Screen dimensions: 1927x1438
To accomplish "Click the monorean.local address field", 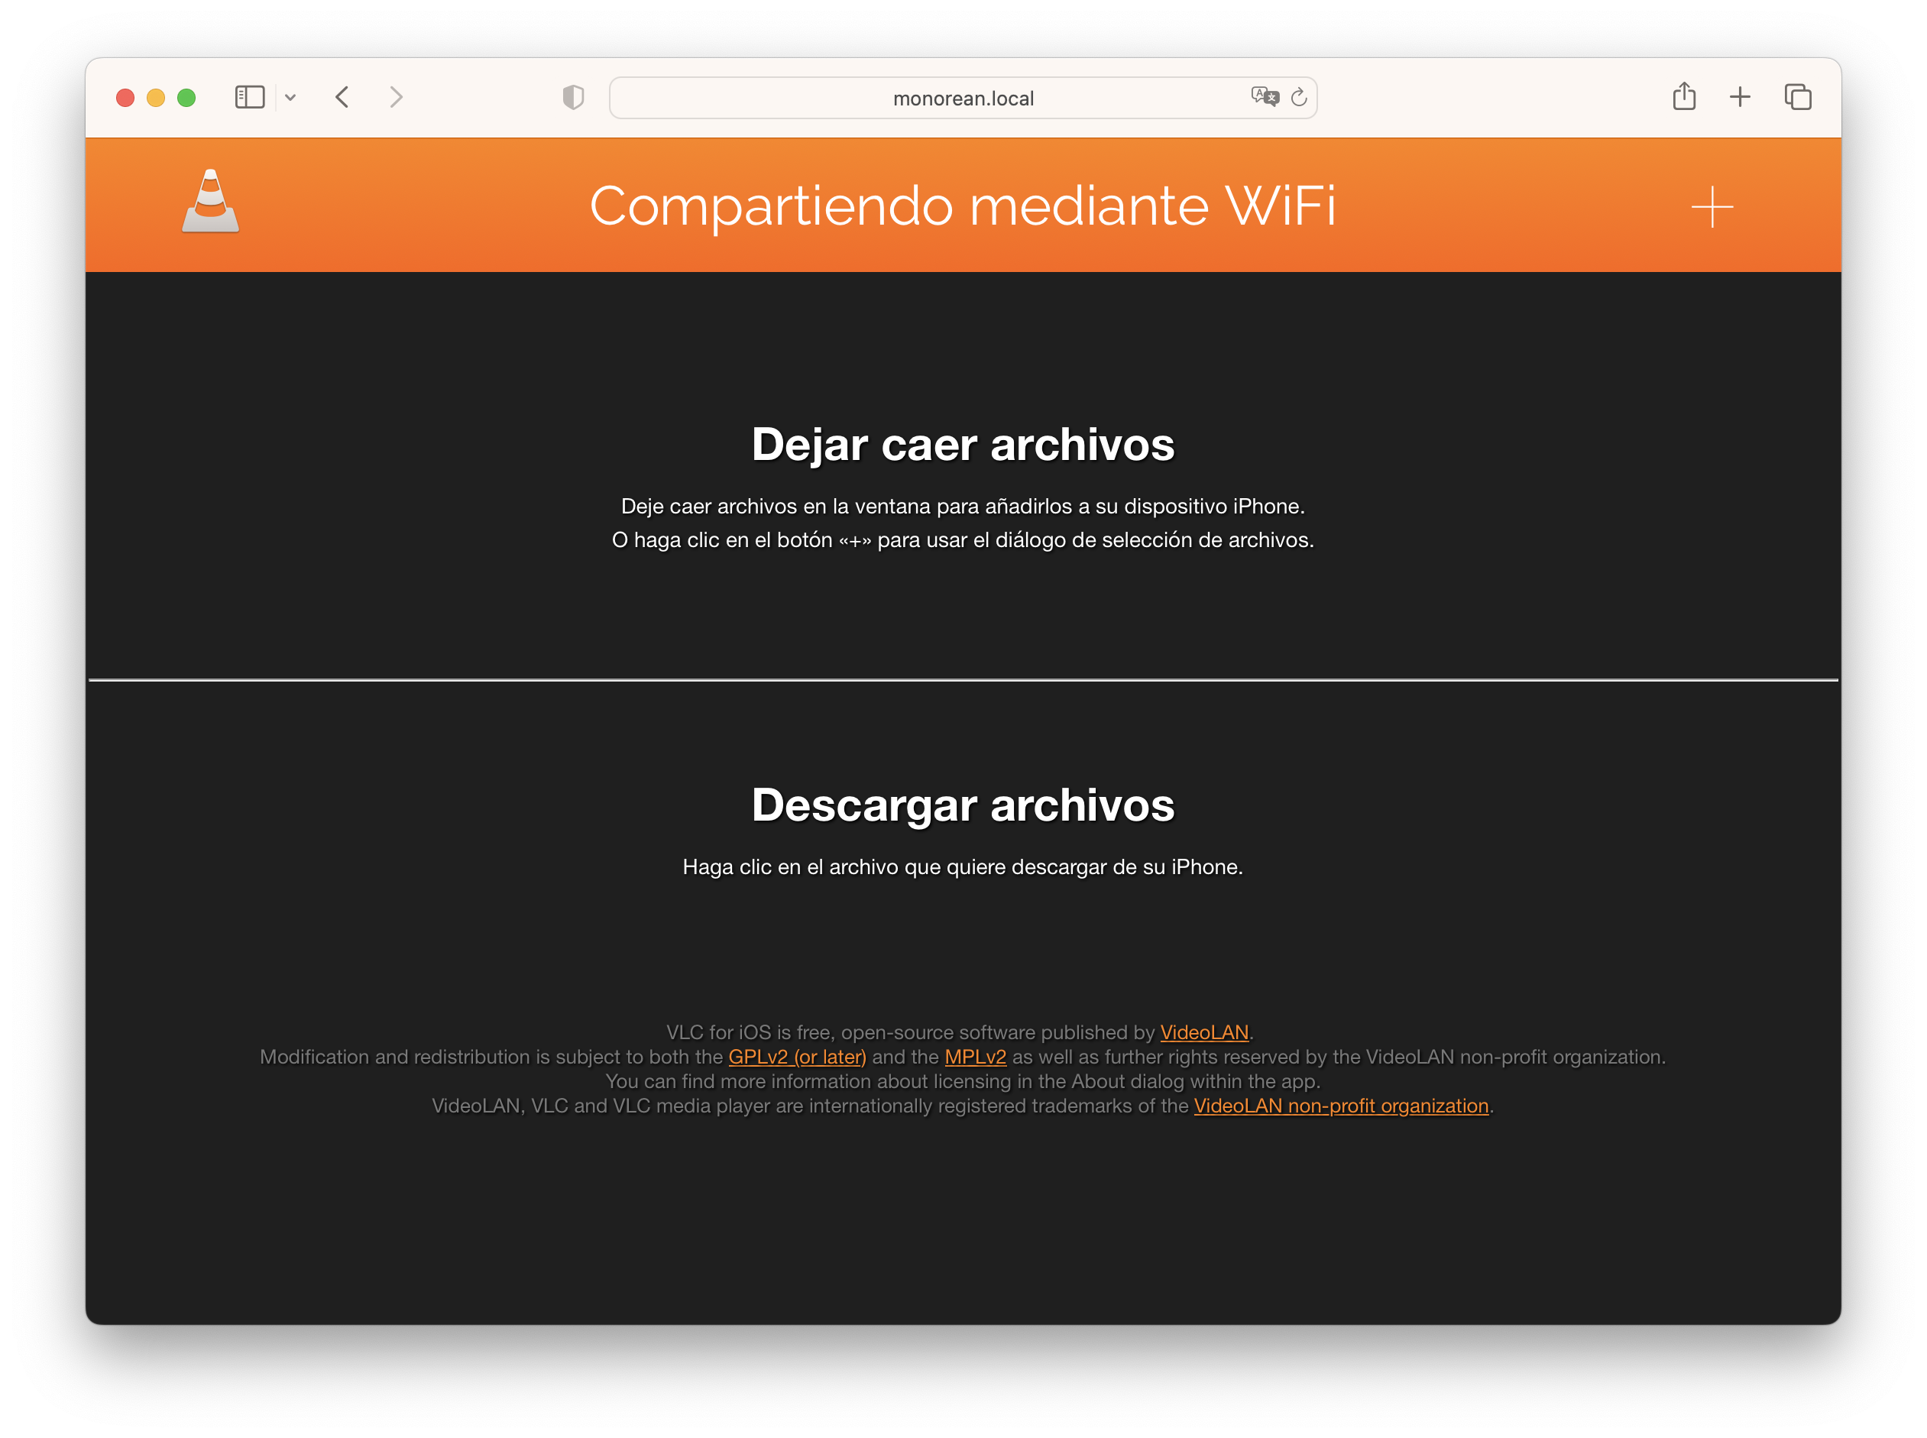I will tap(963, 99).
